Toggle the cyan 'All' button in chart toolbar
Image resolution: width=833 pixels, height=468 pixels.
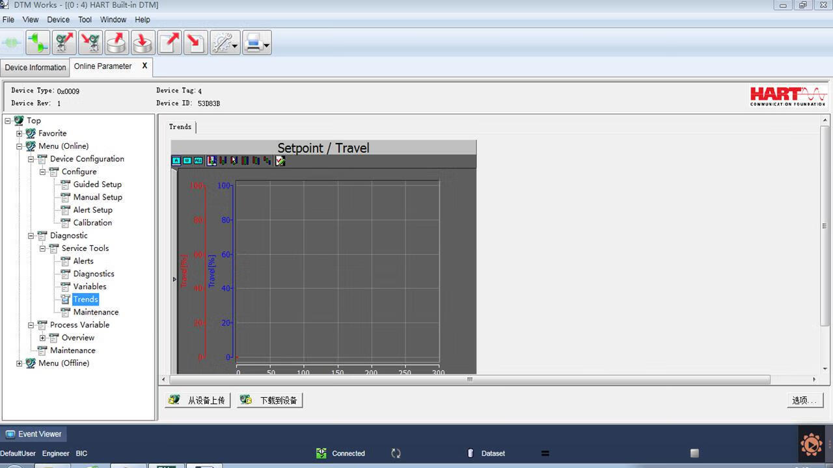[x=198, y=161]
